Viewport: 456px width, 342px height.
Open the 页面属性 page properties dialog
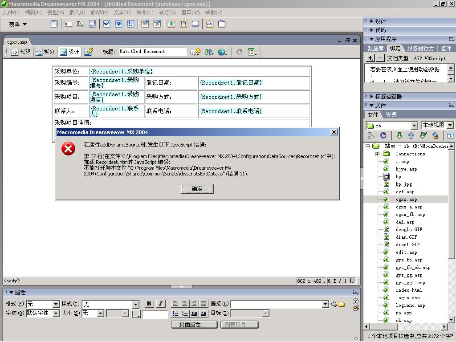[x=194, y=325]
